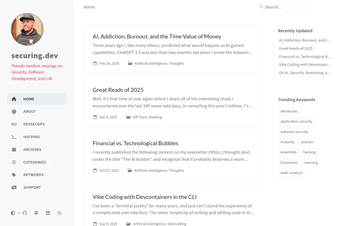Click the author avatar photo
The height and width of the screenshot is (226, 339).
tap(27, 29)
